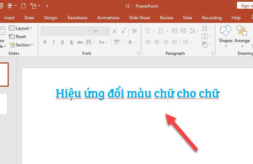Click the slide title text box

coord(138,94)
